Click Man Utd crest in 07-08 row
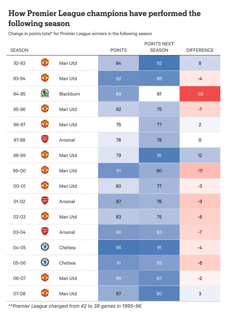This screenshot has width=227, height=316. pos(45,294)
